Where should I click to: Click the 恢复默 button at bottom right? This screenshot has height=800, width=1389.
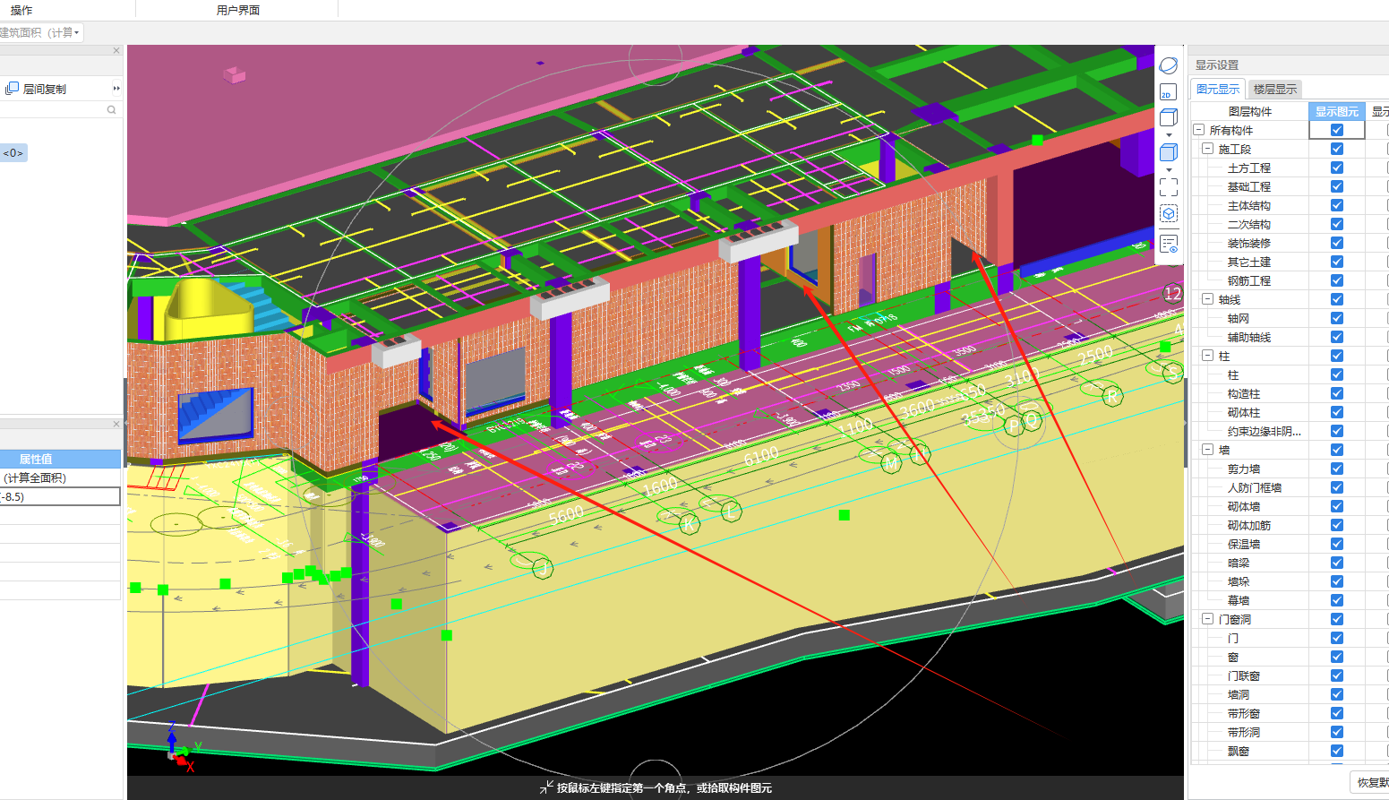pos(1369,782)
